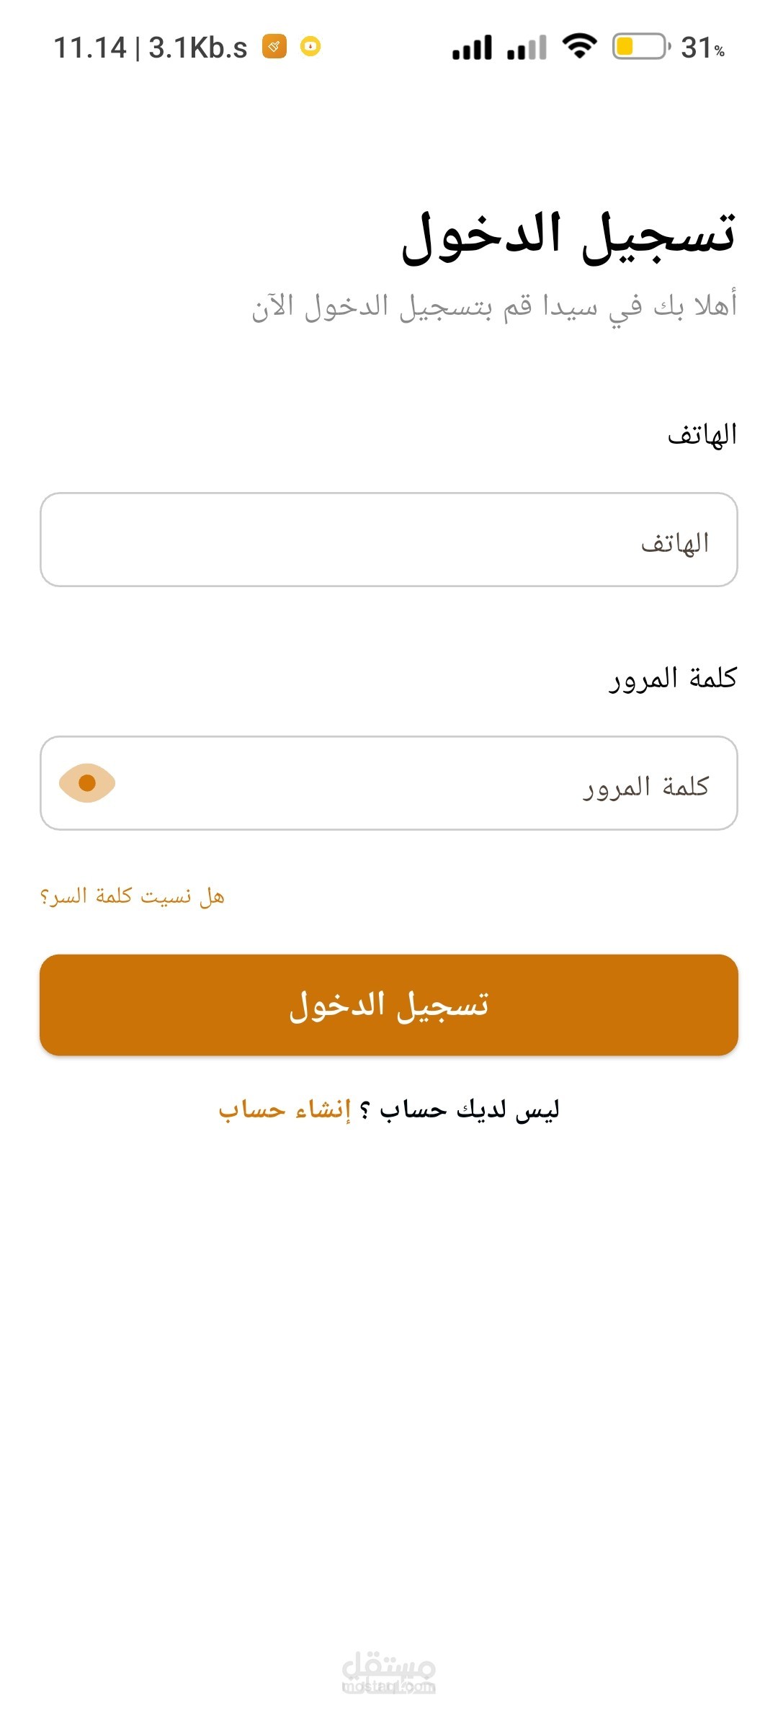Tap the yellow circle notification icon
The width and height of the screenshot is (778, 1729).
click(x=310, y=47)
